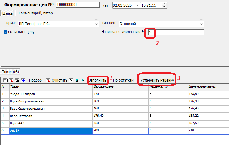Click the По остаткам button
Screen dimensions: 229x145
coord(123,80)
